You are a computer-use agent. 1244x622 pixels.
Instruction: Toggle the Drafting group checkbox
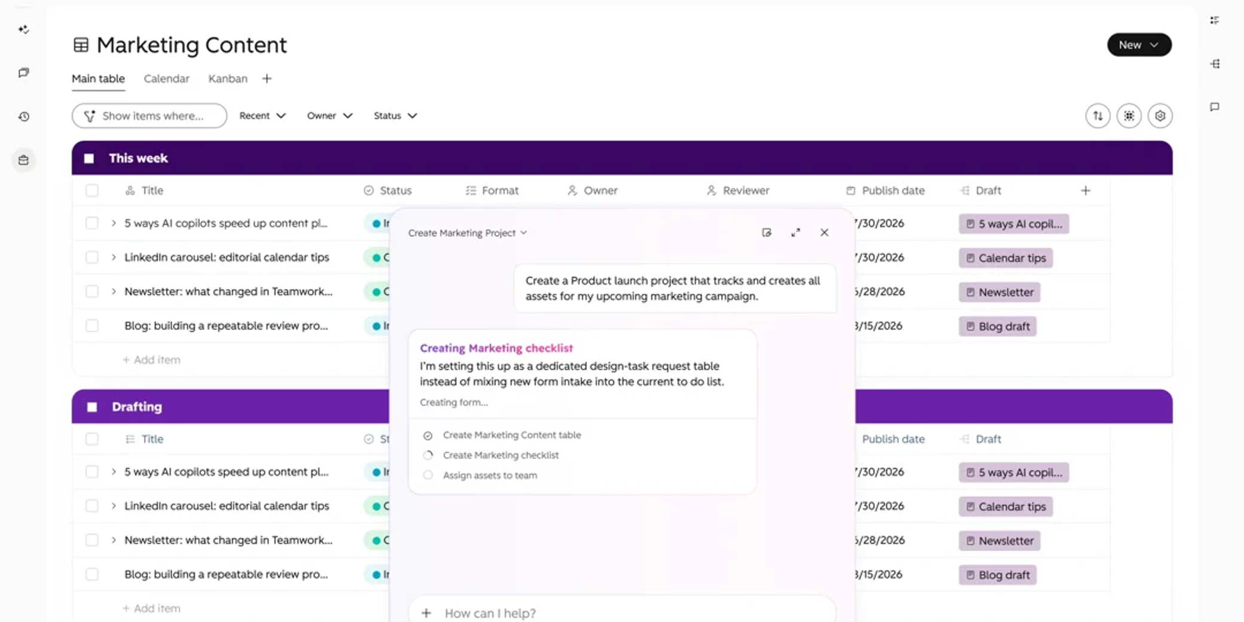tap(92, 407)
